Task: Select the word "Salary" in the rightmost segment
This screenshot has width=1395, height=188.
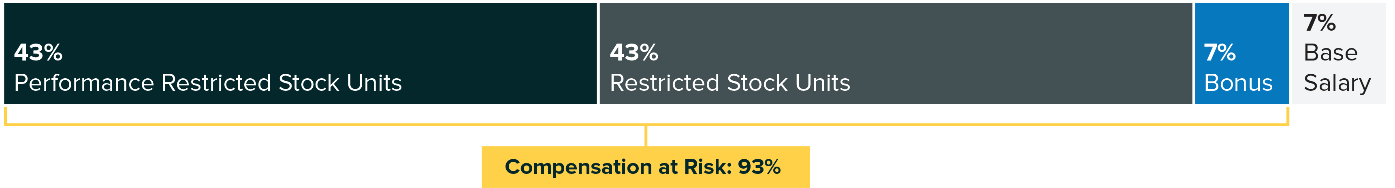Action: point(1337,83)
